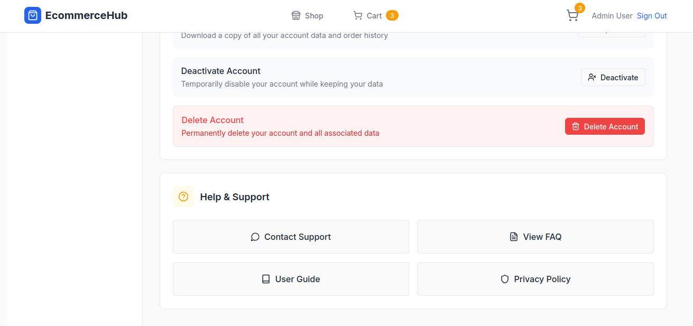Image resolution: width=693 pixels, height=326 pixels.
Task: Click the book icon in User Guide
Action: (266, 279)
